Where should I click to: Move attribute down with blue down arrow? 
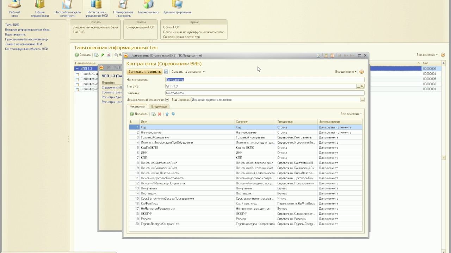[173, 114]
